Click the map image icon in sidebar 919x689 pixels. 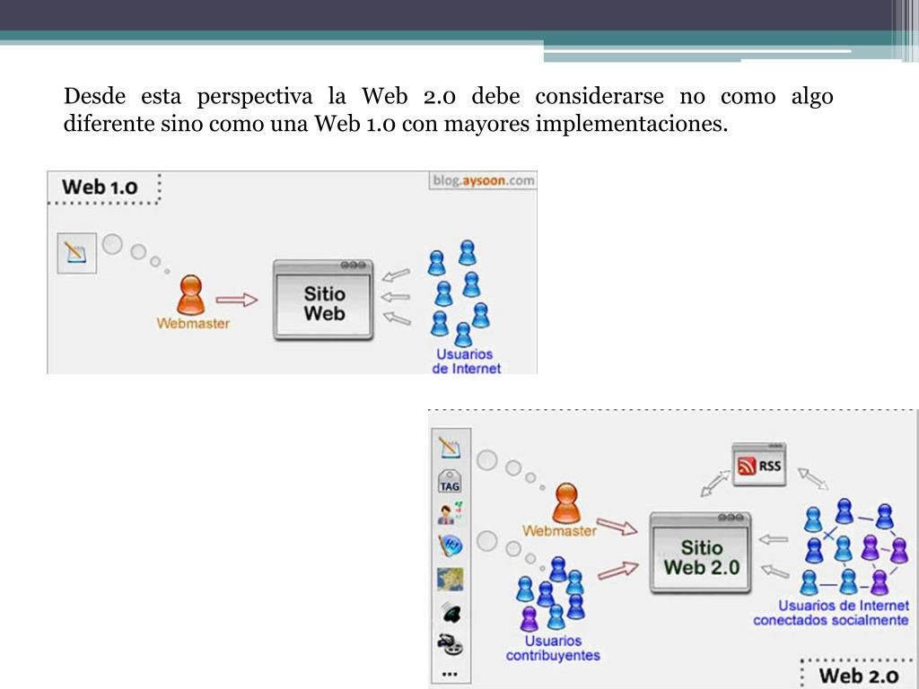(x=451, y=580)
